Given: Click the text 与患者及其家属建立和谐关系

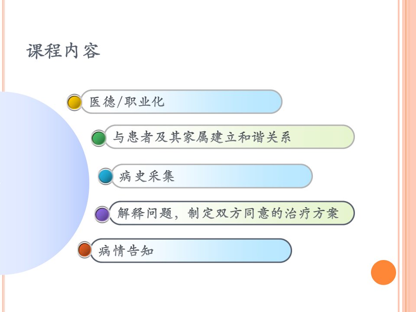Looking at the screenshot, I should [x=202, y=137].
